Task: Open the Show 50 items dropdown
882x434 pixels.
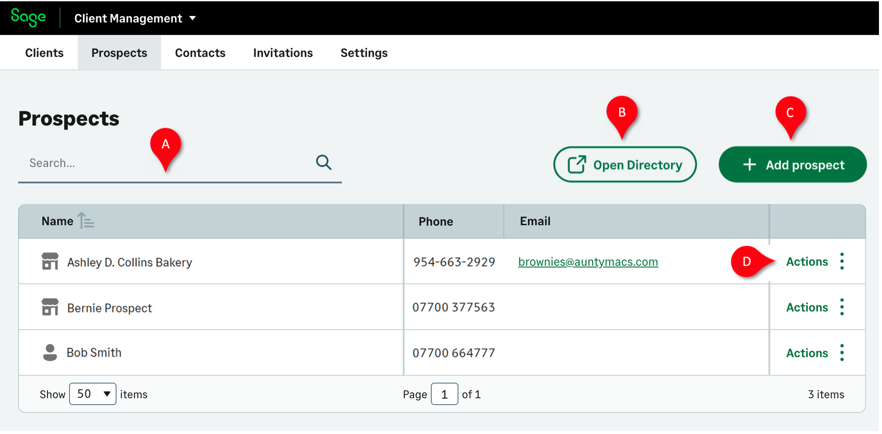Action: (93, 394)
